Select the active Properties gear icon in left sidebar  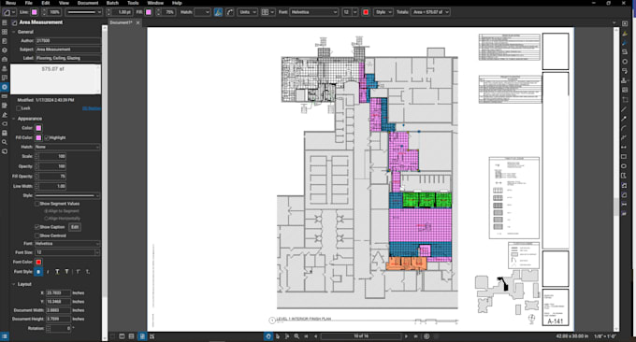(4, 87)
